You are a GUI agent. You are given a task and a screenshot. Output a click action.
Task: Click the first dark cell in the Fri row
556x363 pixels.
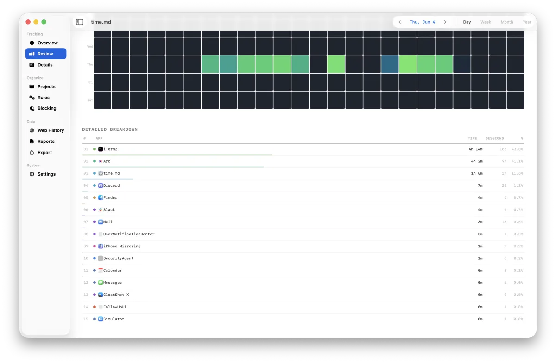click(x=102, y=82)
